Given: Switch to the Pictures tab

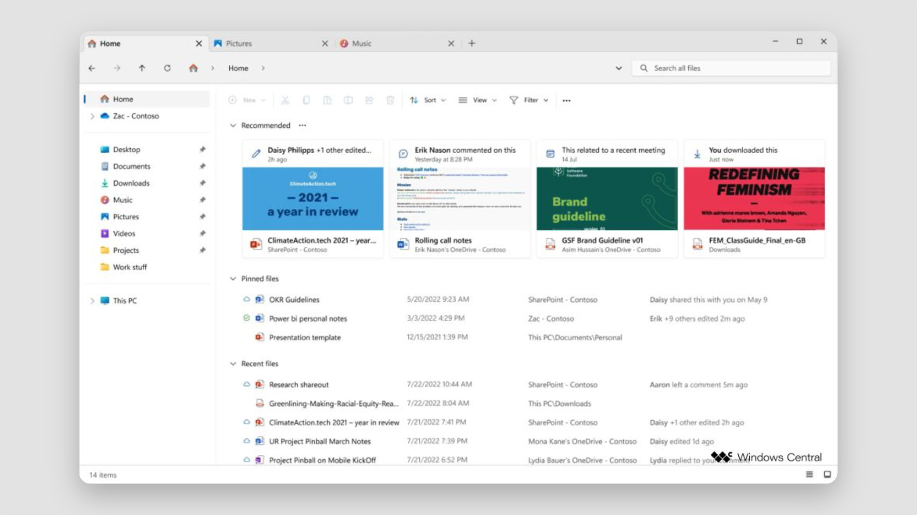Looking at the screenshot, I should (271, 43).
